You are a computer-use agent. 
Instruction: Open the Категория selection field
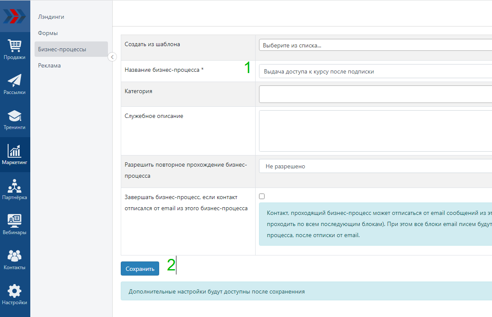pos(376,94)
